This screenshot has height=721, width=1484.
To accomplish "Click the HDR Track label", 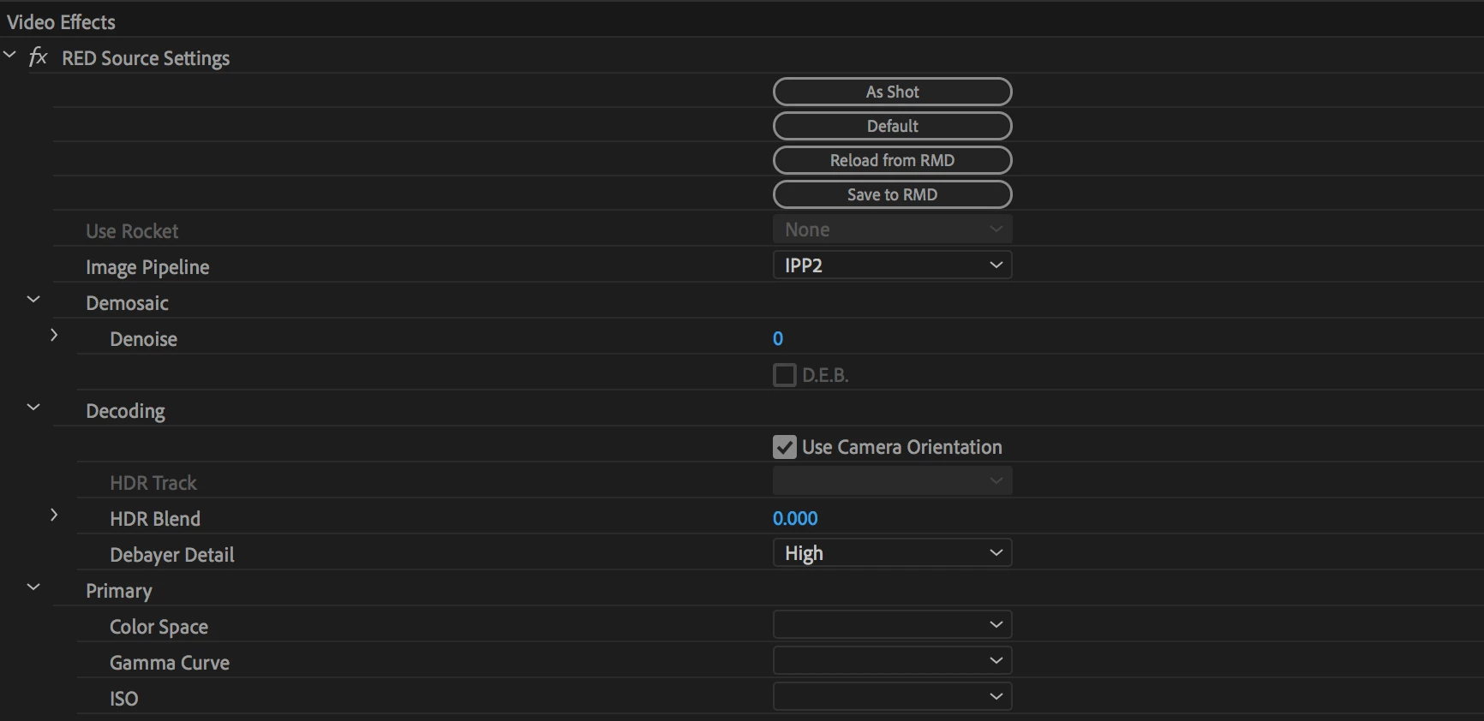I will [153, 483].
